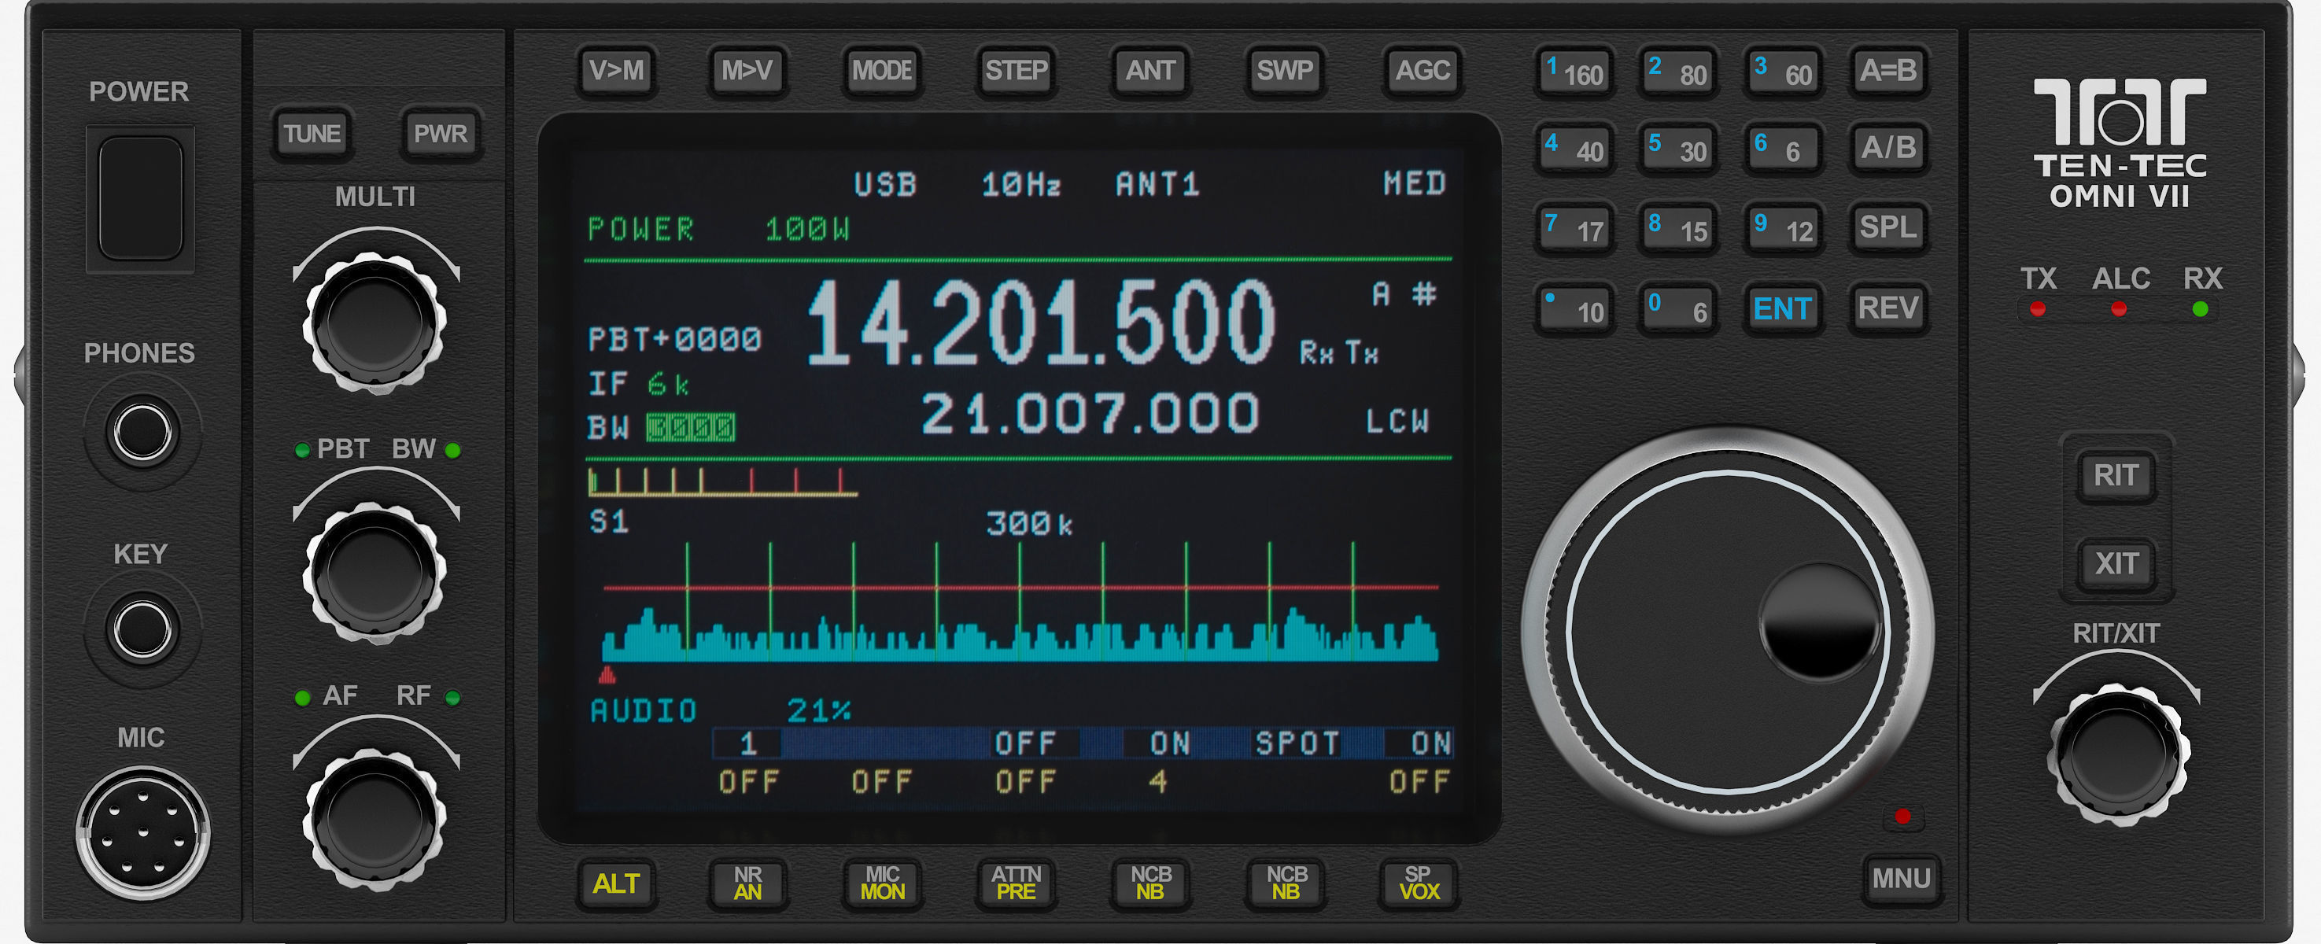Click the TEN-TEC OMNI VII logo

[2119, 144]
